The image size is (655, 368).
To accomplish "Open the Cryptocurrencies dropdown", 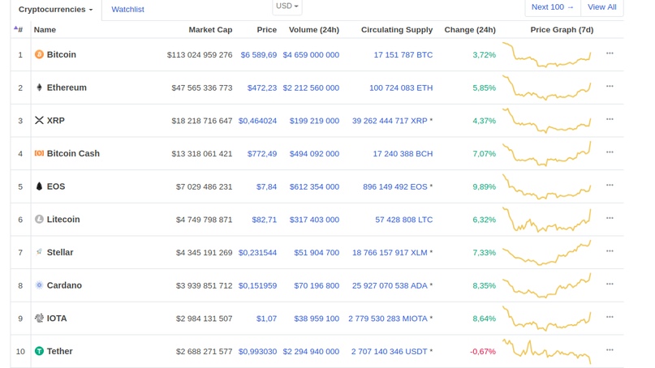I will point(55,10).
